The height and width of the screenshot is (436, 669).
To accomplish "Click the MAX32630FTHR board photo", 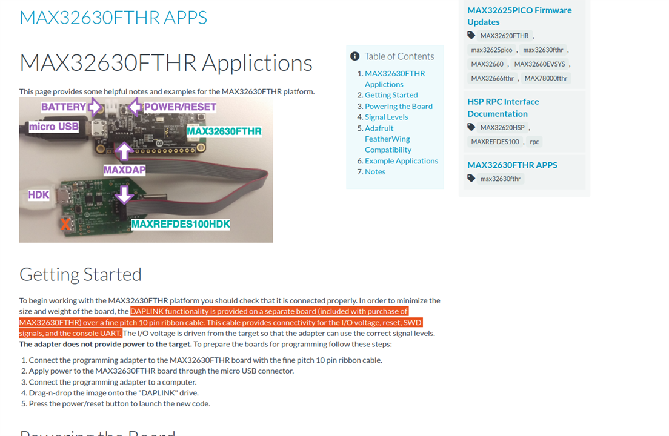I will 146,170.
